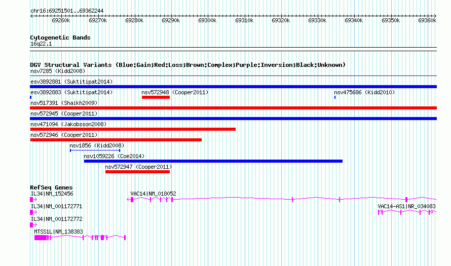
Task: Select the nsv572947 red loss bar
Action: click(x=137, y=172)
